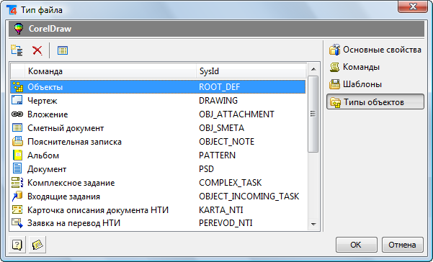Click the Вложение chain link icon

coord(17,114)
